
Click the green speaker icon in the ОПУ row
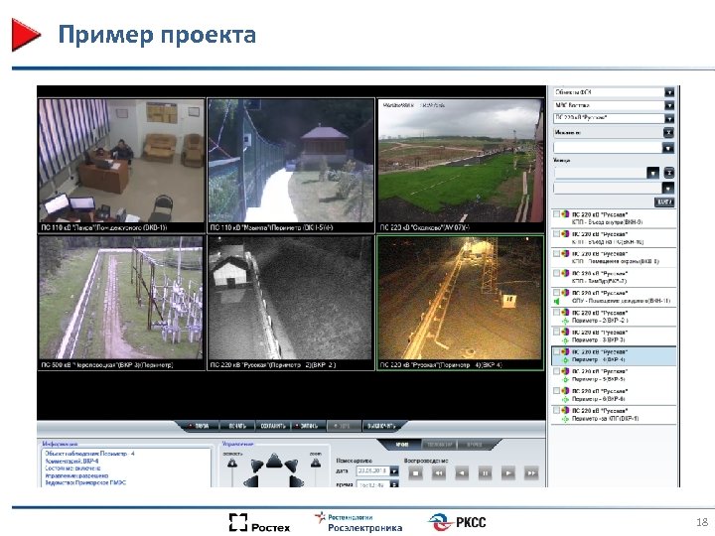click(556, 302)
